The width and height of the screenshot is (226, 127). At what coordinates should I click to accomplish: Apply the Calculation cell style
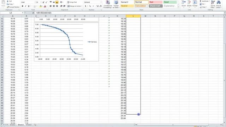tap(141, 6)
